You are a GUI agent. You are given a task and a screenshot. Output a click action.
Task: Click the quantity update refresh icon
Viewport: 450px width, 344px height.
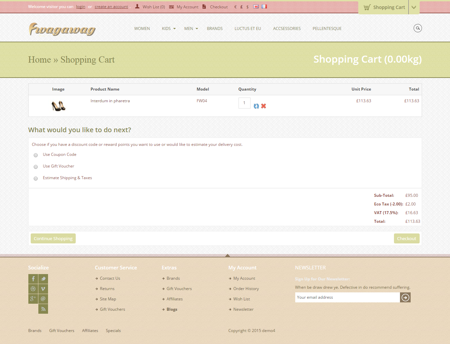tap(256, 106)
